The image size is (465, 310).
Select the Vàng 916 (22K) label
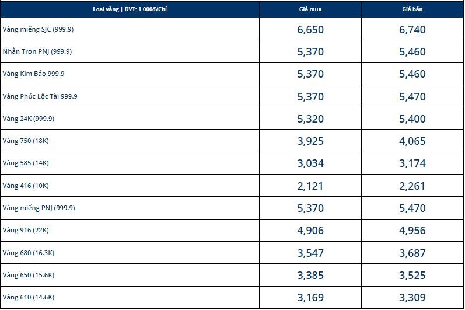point(26,230)
